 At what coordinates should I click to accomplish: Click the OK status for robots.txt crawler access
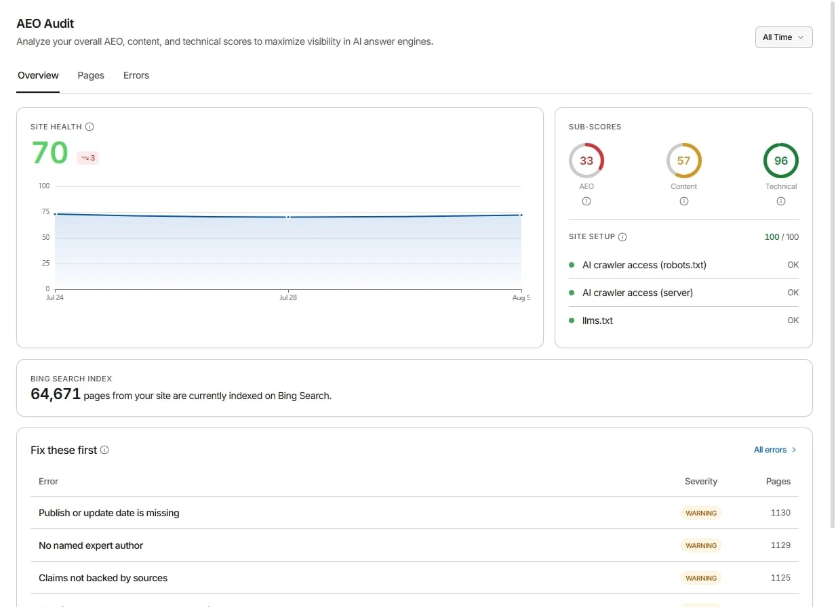click(793, 265)
